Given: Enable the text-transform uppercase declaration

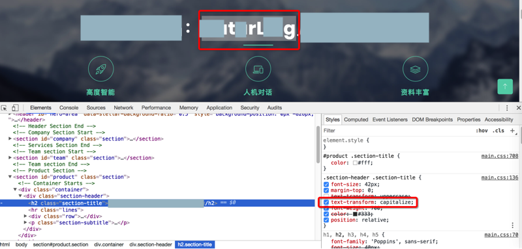Looking at the screenshot, I should click(x=326, y=196).
